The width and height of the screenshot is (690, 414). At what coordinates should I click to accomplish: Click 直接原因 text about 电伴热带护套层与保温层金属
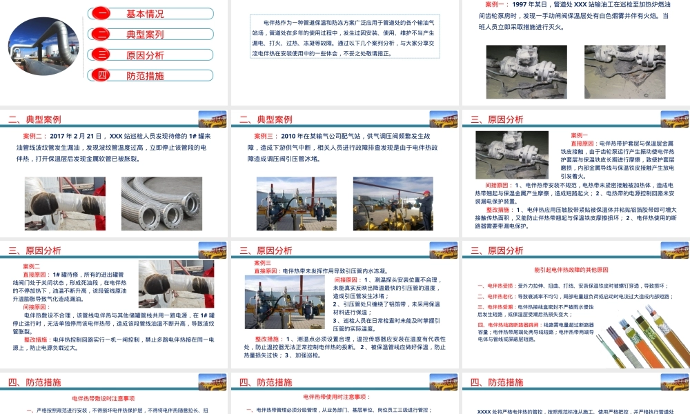pyautogui.click(x=618, y=159)
